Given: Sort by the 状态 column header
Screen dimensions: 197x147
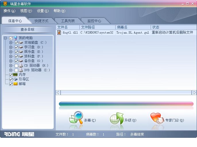Looking at the screenshot, I should point(174,27).
